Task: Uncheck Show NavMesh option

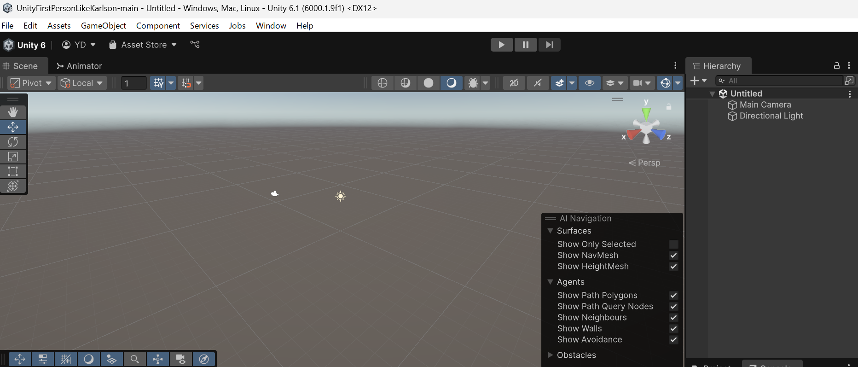Action: 673,256
